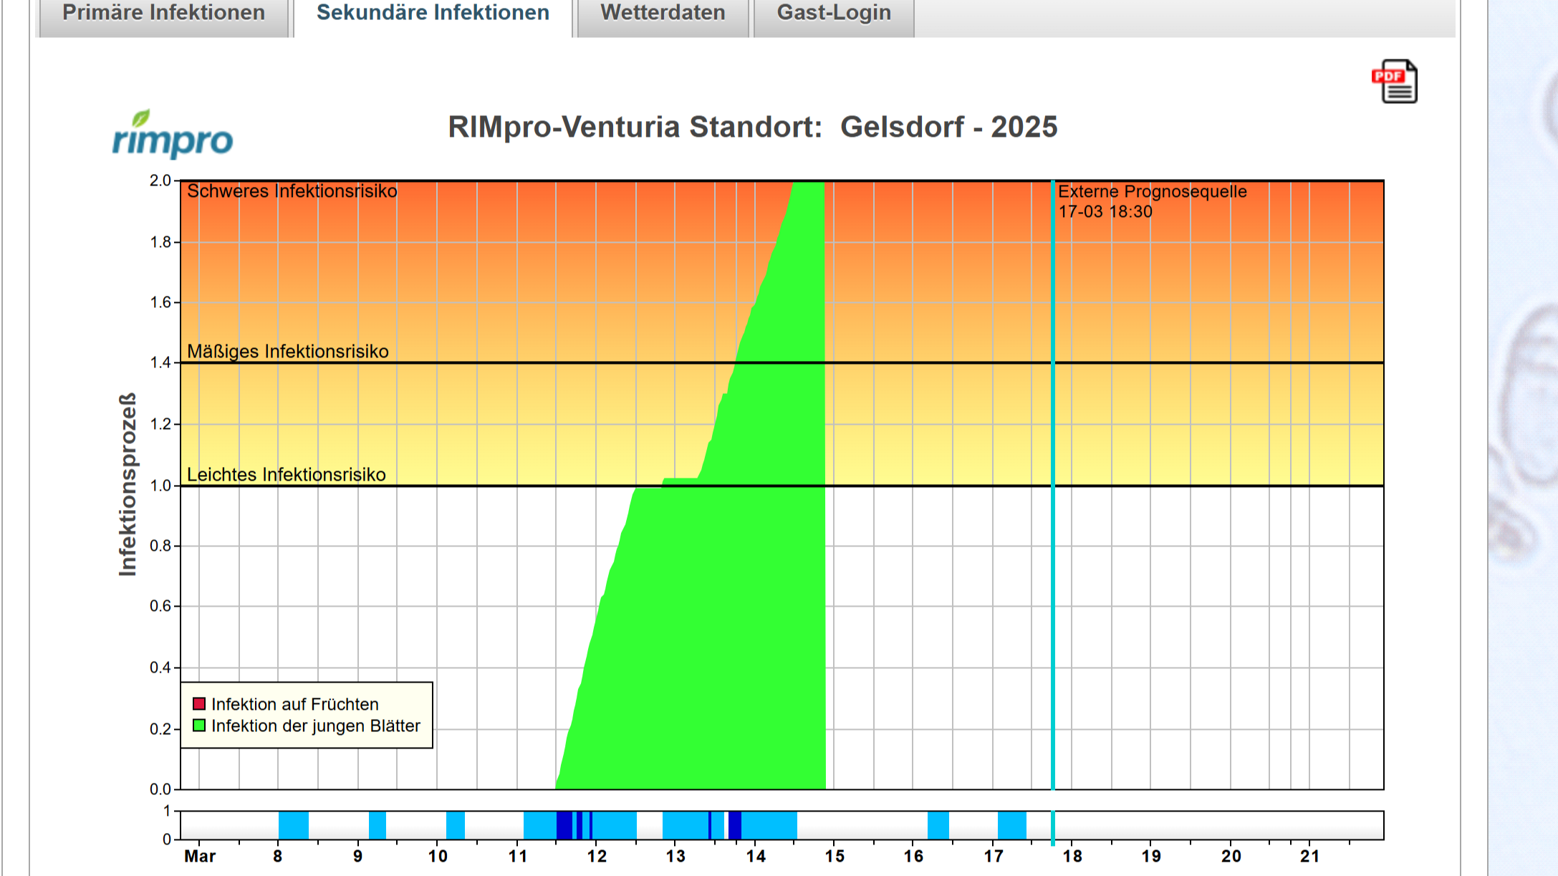Click the Mar label on the date axis

(x=200, y=857)
